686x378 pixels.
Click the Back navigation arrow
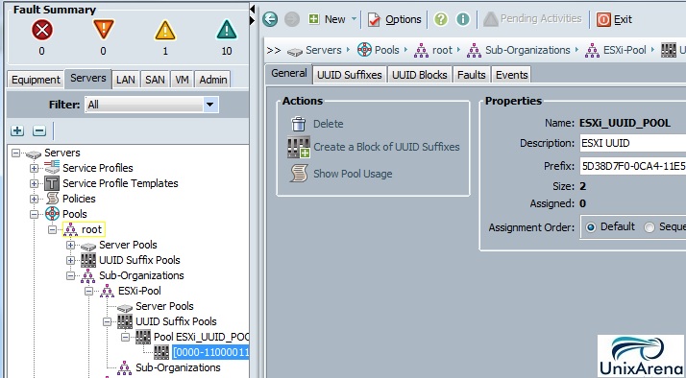coord(270,19)
